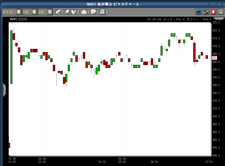Select the trend line drawing tool
Screen dimensions: 225x166
[x=58, y=12]
